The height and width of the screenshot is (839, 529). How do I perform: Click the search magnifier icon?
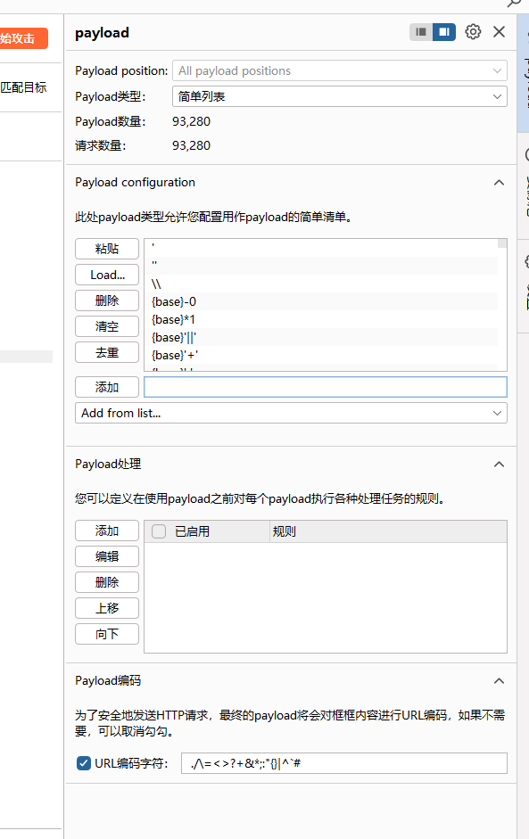(514, 4)
